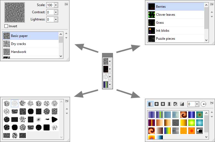Move gradient item up with small up arrow
The height and width of the screenshot is (142, 215).
[x=212, y=112]
